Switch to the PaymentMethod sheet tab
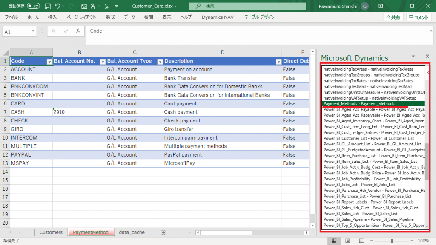The width and height of the screenshot is (436, 245). (91, 232)
